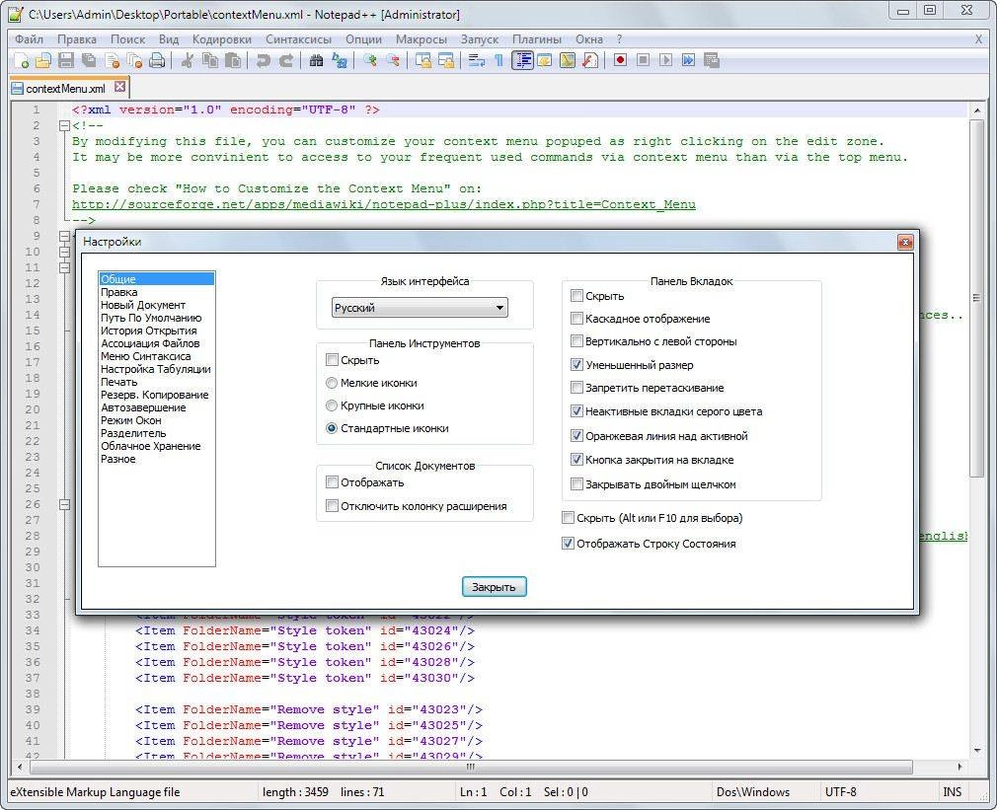Screen dimensions: 997x810
Task: Toggle Show All Characters pilcrow icon
Action: (499, 61)
